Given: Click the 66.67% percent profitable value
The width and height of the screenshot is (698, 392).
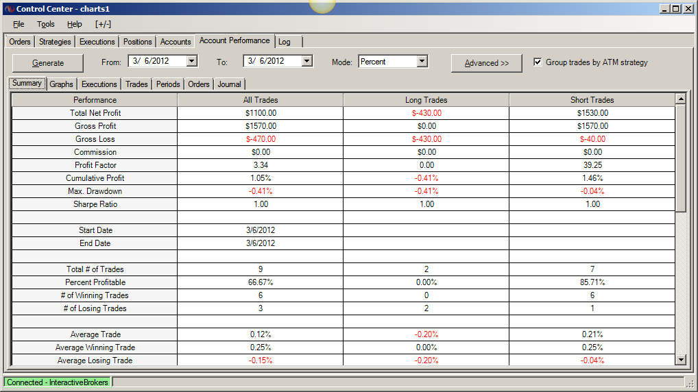Looking at the screenshot, I should point(261,282).
